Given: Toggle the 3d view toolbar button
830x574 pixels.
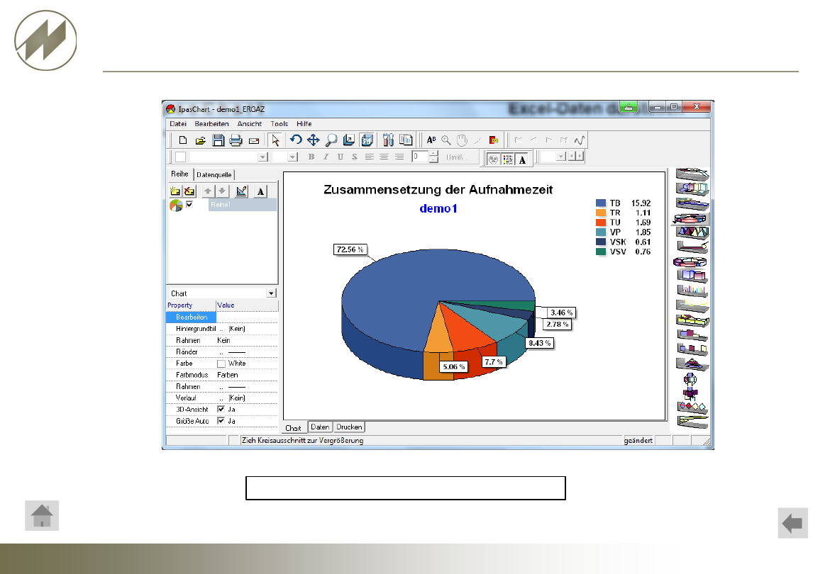Looking at the screenshot, I should coord(366,140).
